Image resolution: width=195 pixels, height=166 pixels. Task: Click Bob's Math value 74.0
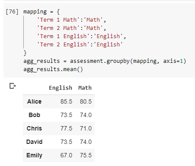pyautogui.click(x=86, y=115)
